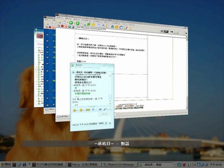Click the handwriting pen icon beside font icon
Image resolution: width=224 pixels, height=168 pixels.
[x=106, y=123]
